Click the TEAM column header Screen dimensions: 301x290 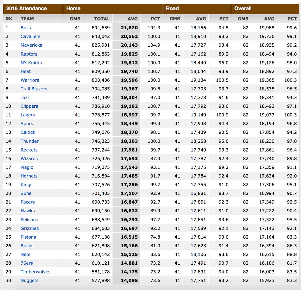(x=27, y=19)
